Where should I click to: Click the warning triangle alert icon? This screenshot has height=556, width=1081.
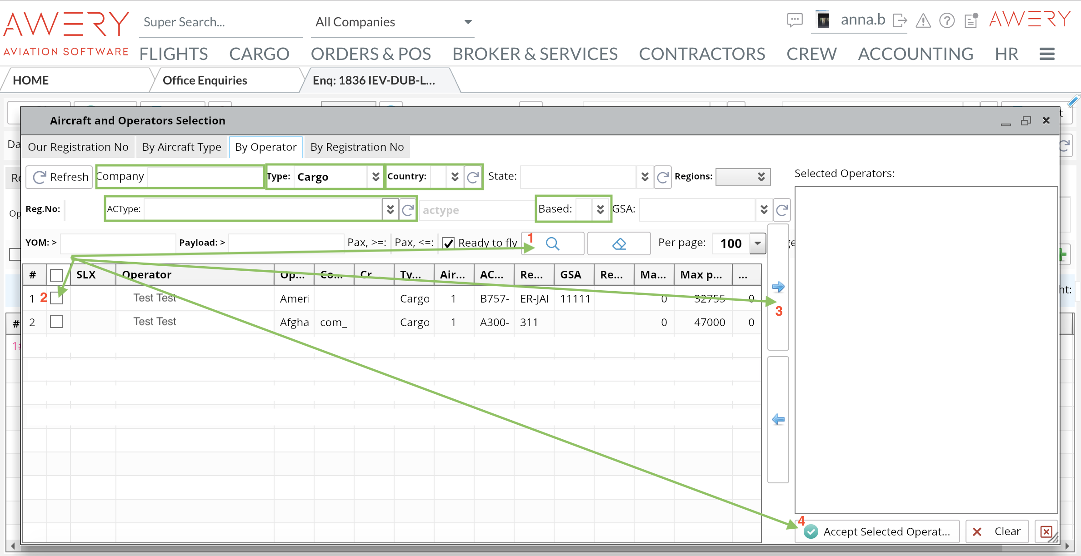(x=923, y=21)
